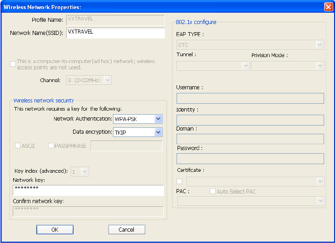The width and height of the screenshot is (335, 243).
Task: Expand the EAP TYPE dropdown
Action: tap(320, 44)
